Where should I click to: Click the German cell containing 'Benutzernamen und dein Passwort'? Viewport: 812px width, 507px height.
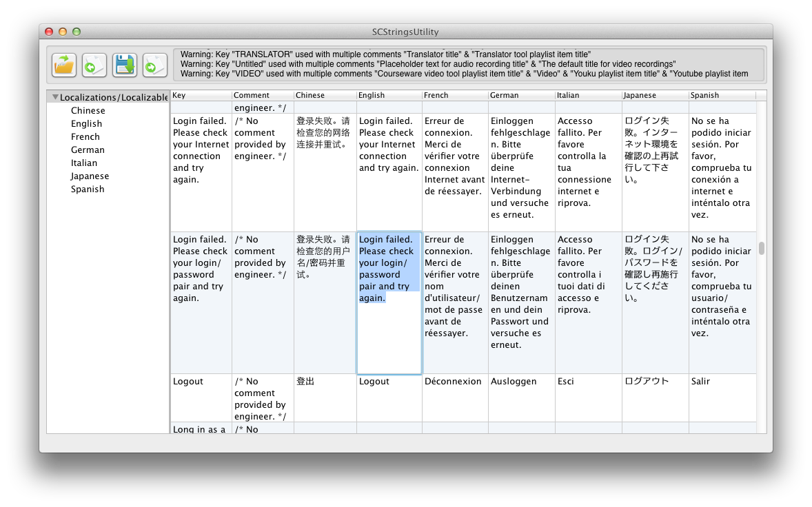coord(522,302)
